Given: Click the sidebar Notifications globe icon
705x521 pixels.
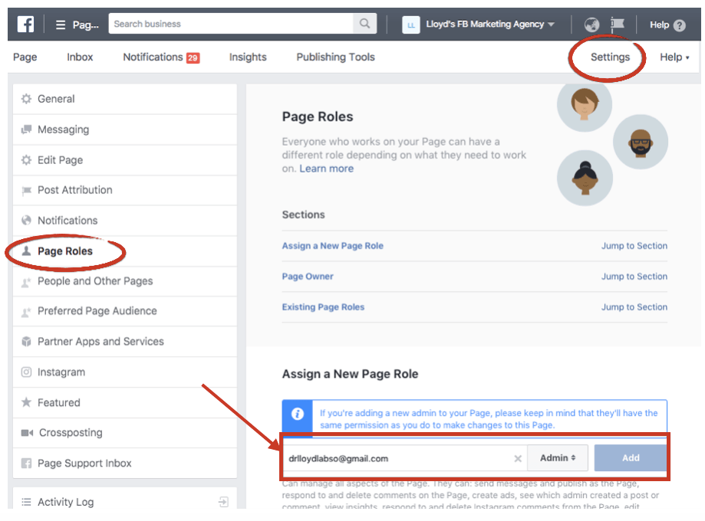Looking at the screenshot, I should (x=27, y=221).
